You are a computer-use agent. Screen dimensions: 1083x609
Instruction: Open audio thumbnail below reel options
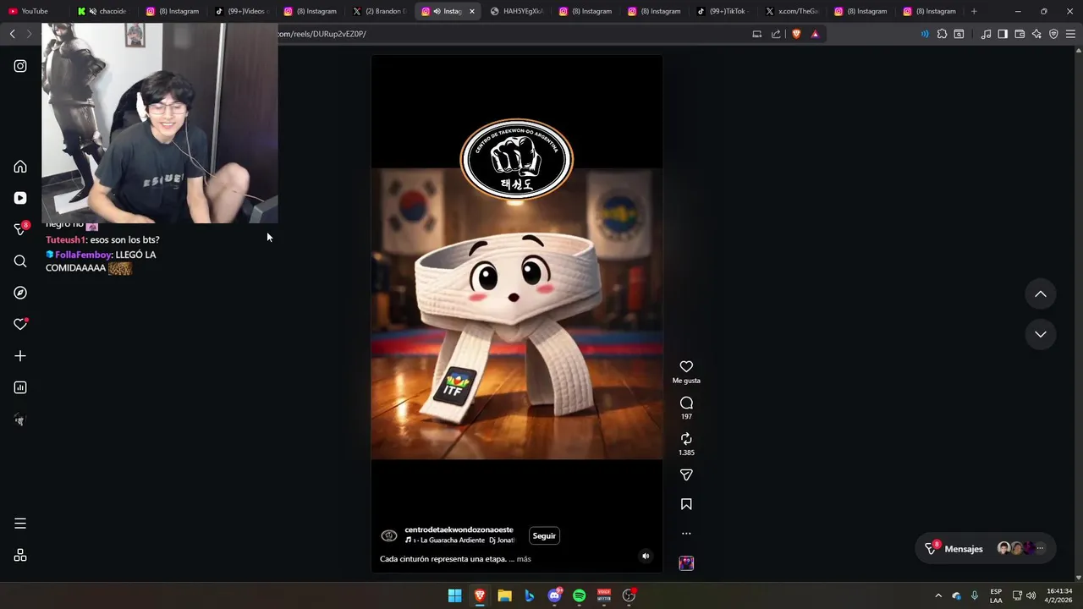pyautogui.click(x=686, y=563)
